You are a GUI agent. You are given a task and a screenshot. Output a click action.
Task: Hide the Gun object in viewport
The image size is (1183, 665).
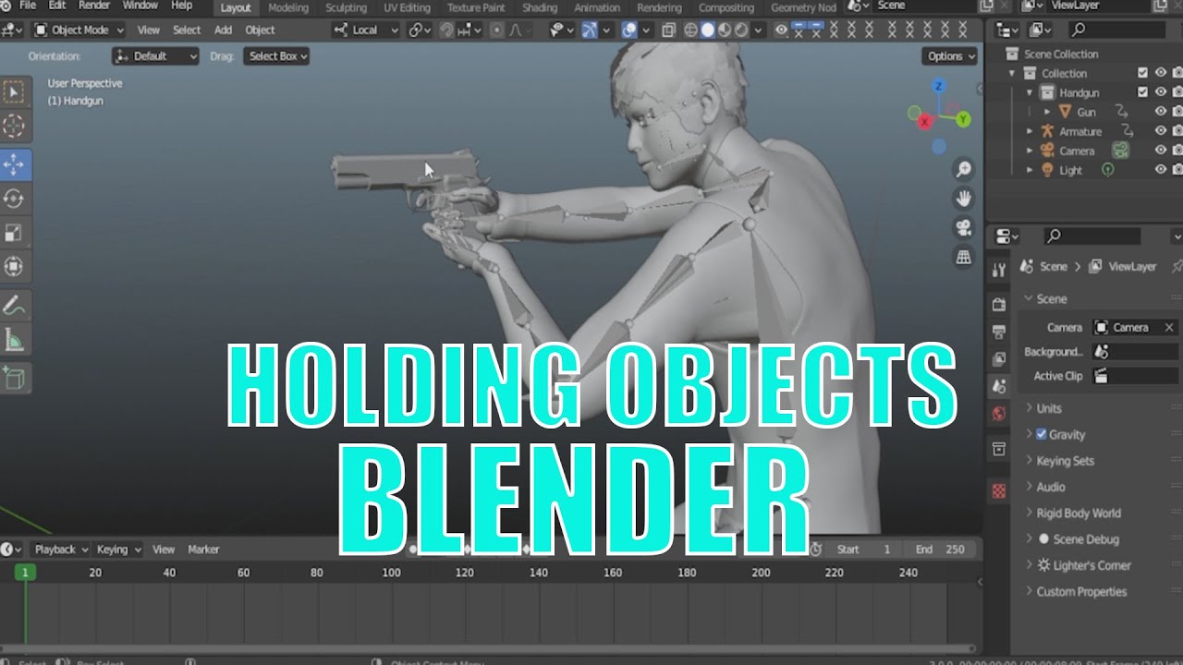pos(1161,112)
